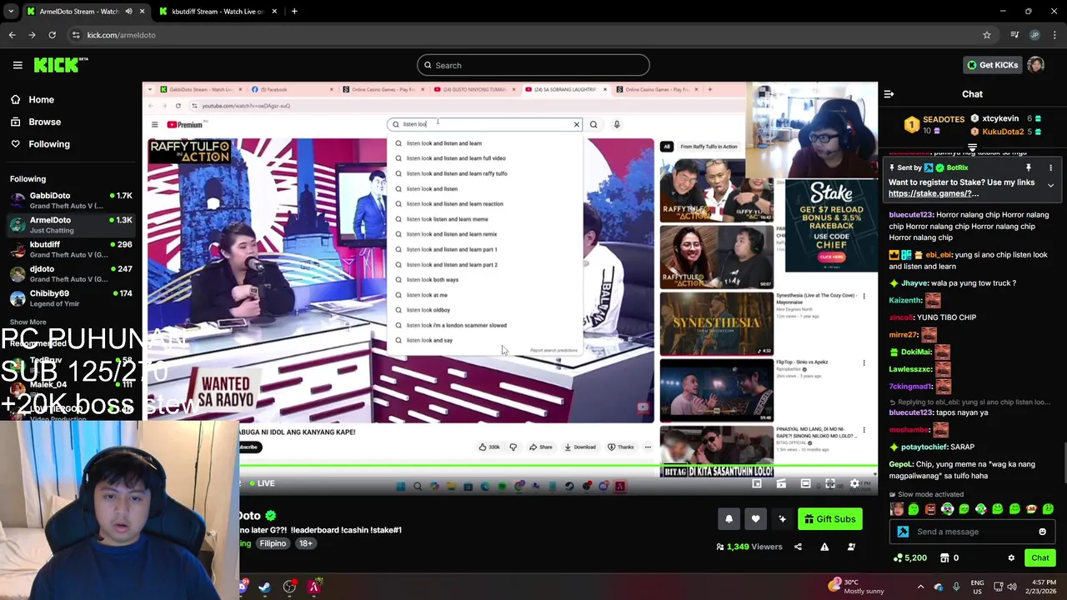The width and height of the screenshot is (1067, 600).
Task: Click the 1,349 Viewers count
Action: point(749,547)
